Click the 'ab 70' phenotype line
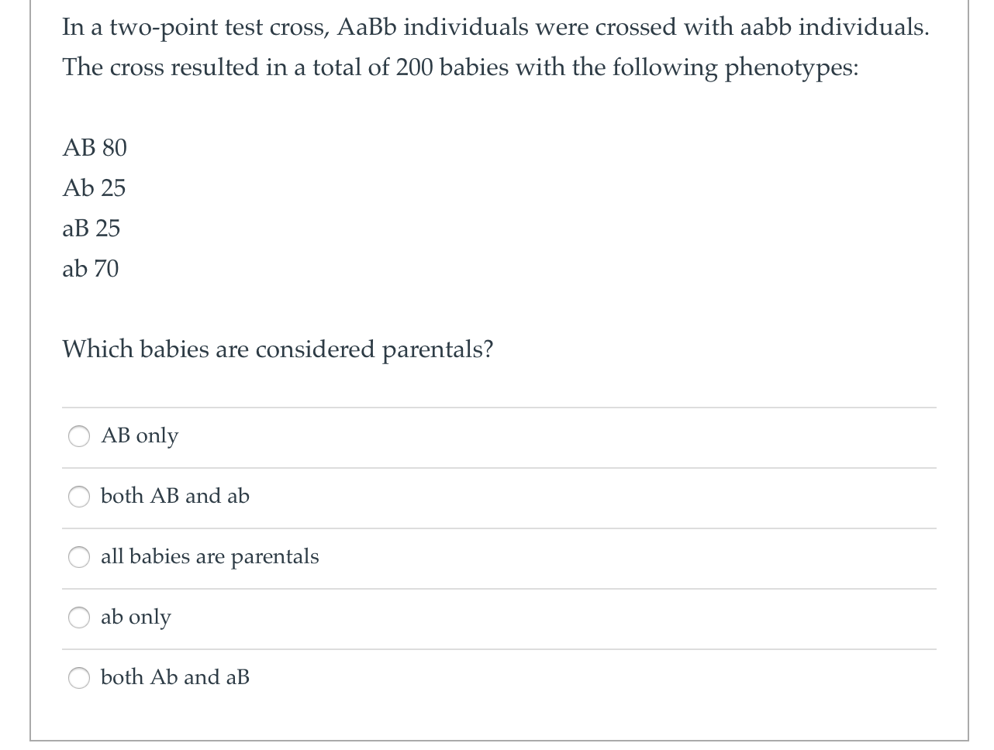The width and height of the screenshot is (994, 750). (x=90, y=268)
